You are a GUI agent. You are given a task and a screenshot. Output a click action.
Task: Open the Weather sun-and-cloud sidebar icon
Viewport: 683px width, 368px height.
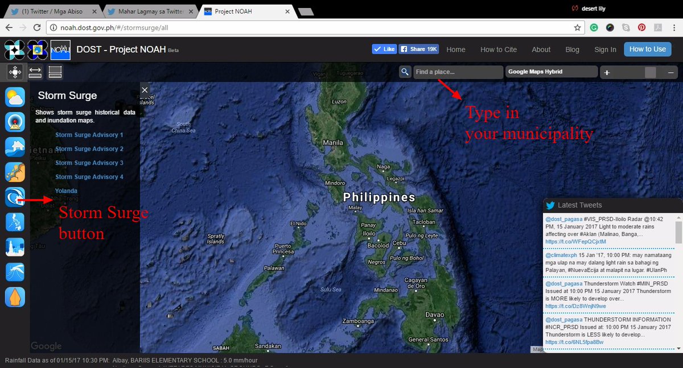pos(15,98)
